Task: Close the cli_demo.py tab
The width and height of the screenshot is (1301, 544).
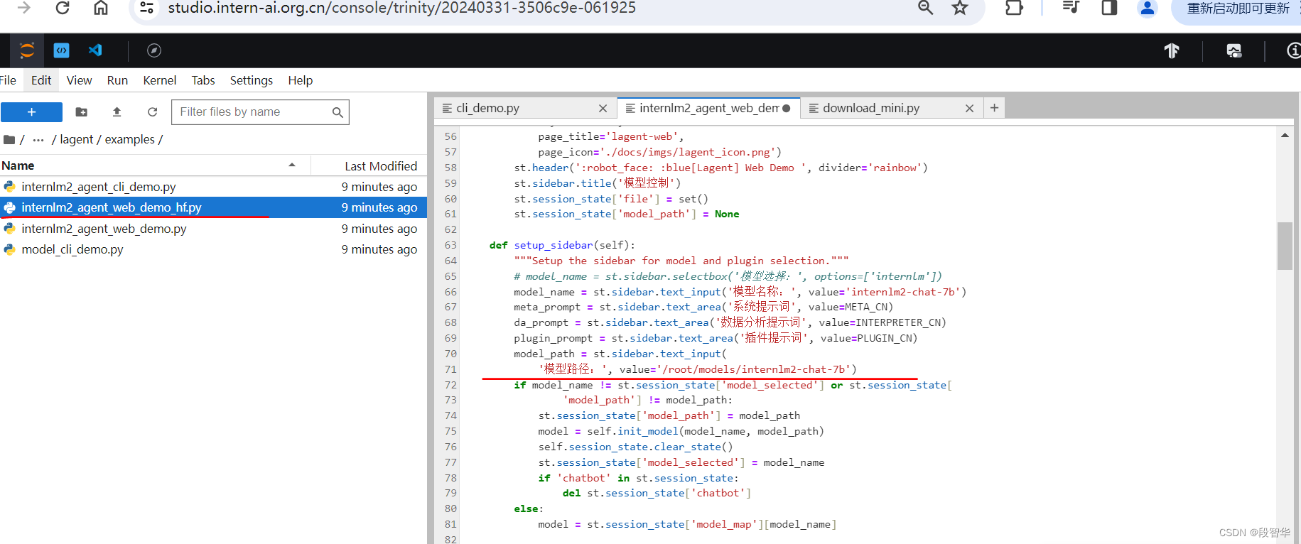Action: coord(603,108)
